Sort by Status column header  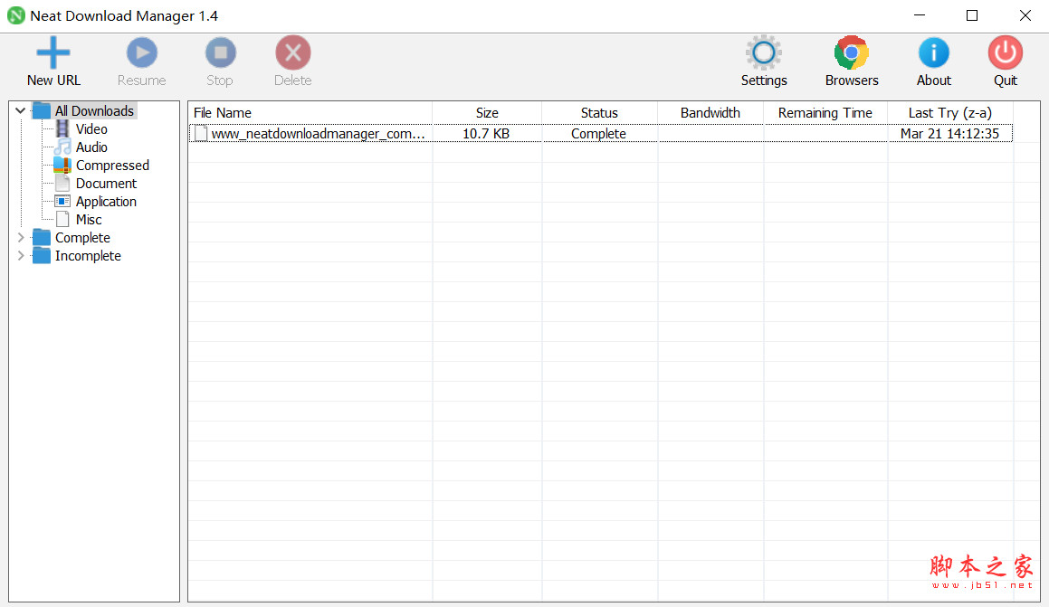coord(599,113)
